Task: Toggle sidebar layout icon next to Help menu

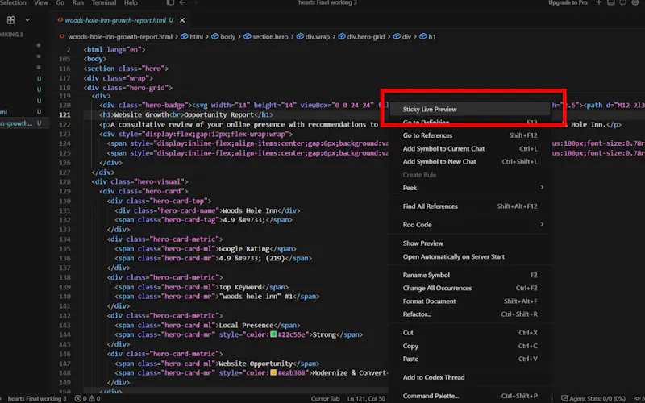Action: coord(170,3)
